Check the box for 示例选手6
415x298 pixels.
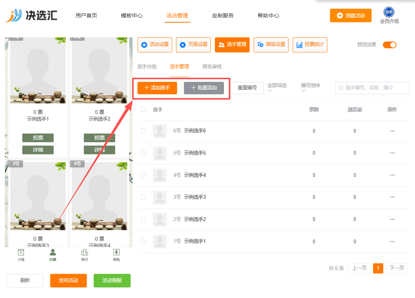point(143,131)
